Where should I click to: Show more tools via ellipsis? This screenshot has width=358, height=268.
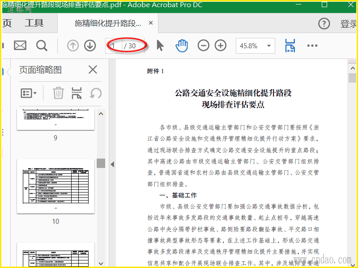[x=312, y=46]
